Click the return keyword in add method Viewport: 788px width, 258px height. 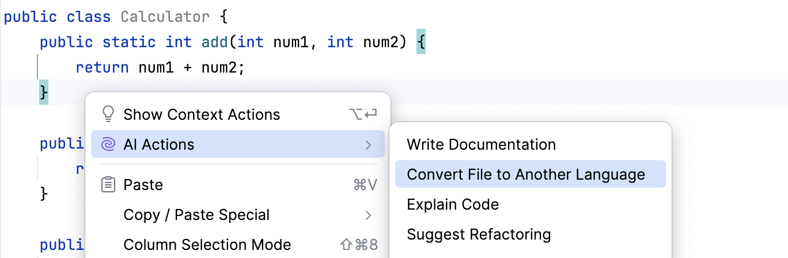[x=102, y=67]
